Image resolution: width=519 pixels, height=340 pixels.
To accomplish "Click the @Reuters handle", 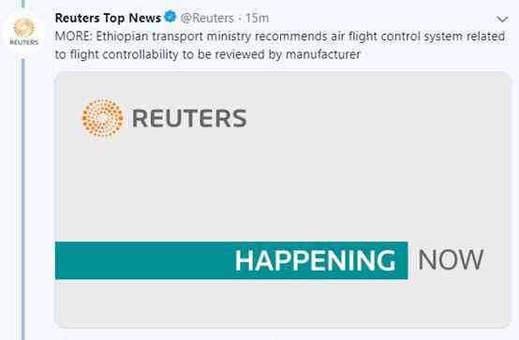I will point(207,18).
